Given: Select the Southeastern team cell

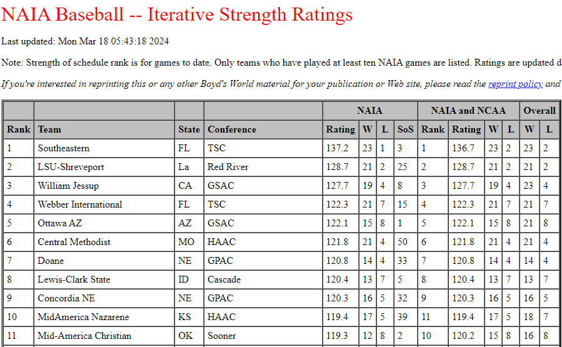Looking at the screenshot, I should [63, 148].
